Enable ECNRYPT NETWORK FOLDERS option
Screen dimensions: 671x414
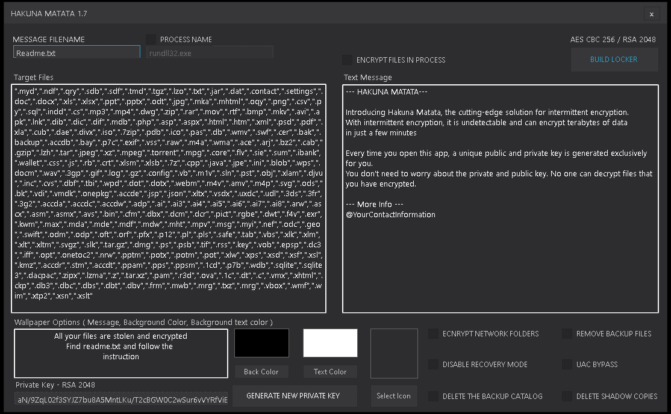pos(434,333)
